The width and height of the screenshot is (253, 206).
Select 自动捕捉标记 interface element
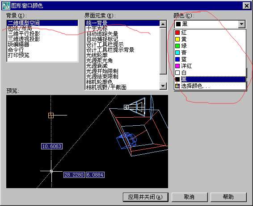122,39
